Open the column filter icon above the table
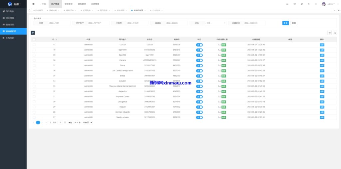This screenshot has width=341, height=169. coord(329,33)
